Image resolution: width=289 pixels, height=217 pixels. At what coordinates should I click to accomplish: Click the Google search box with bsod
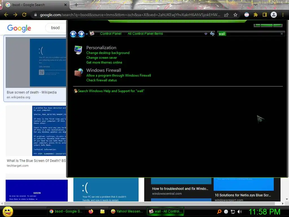coord(56,28)
